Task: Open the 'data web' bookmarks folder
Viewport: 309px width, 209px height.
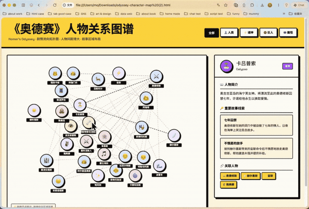Action: tap(124, 14)
